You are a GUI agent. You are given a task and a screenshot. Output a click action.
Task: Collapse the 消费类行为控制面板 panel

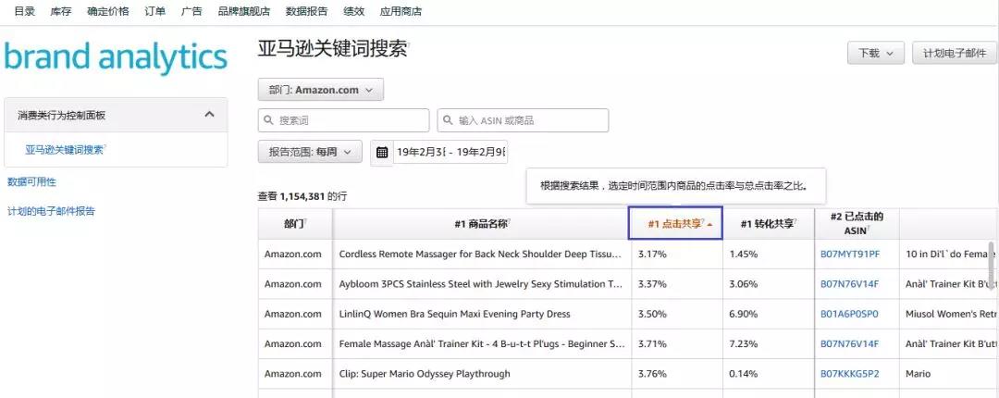pyautogui.click(x=209, y=115)
